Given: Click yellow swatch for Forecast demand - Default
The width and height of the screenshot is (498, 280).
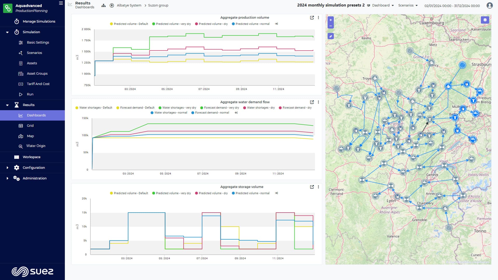Looking at the screenshot, I should click(x=118, y=108).
